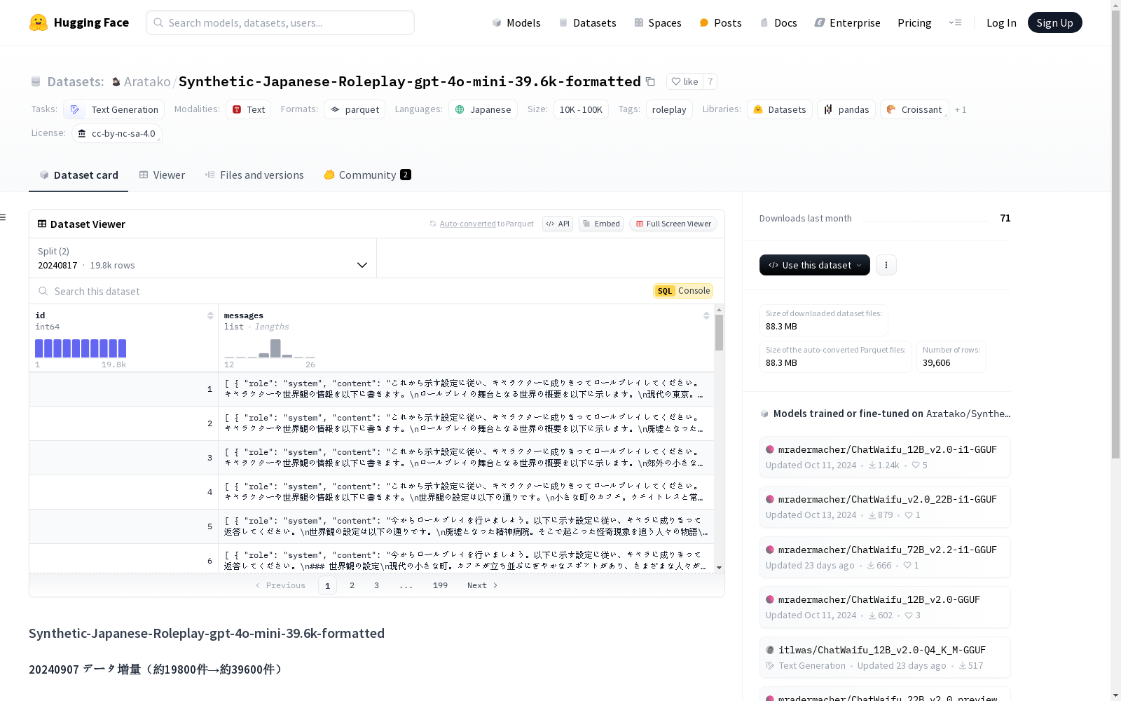Open Posts in top navigation
The image size is (1121, 701).
click(x=720, y=22)
